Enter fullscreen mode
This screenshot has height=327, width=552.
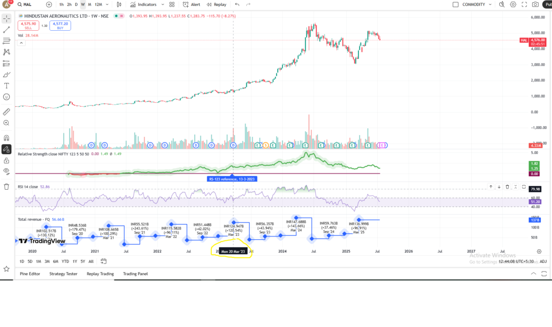524,4
